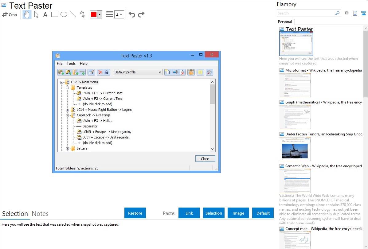The height and width of the screenshot is (249, 368).
Task: Open the Tools menu in Text Paster
Action: pyautogui.click(x=71, y=64)
